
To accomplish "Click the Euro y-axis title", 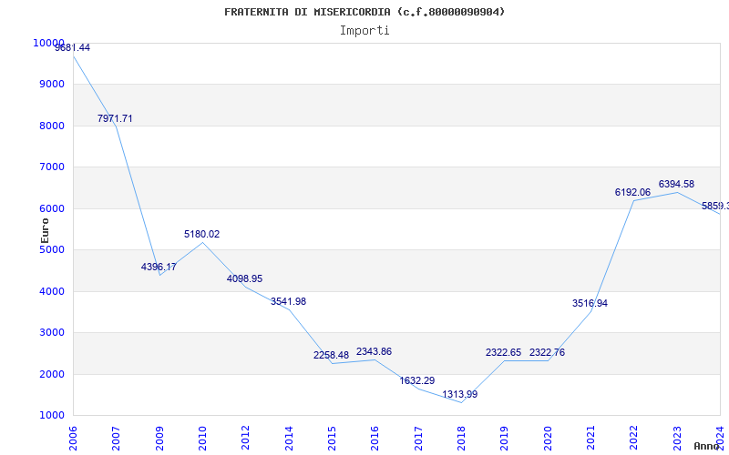I will click(45, 230).
